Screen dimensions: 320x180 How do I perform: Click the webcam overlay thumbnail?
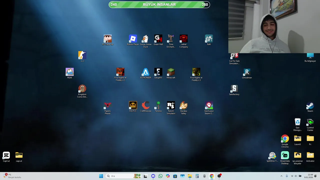[274, 26]
